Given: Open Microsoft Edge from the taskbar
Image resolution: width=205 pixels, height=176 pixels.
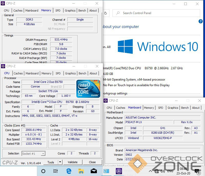Looking at the screenshot, I should tap(69, 171).
